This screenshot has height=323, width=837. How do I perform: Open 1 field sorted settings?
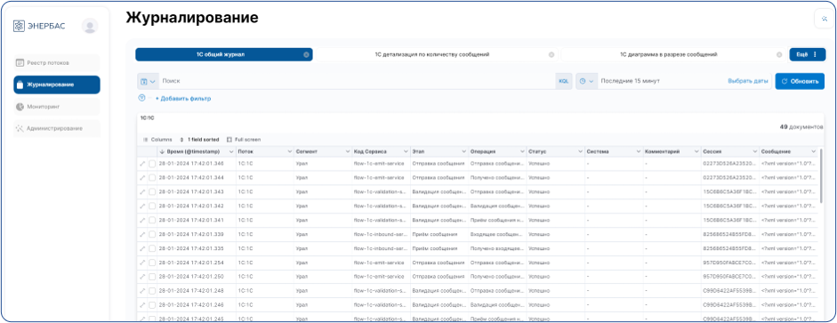point(199,140)
